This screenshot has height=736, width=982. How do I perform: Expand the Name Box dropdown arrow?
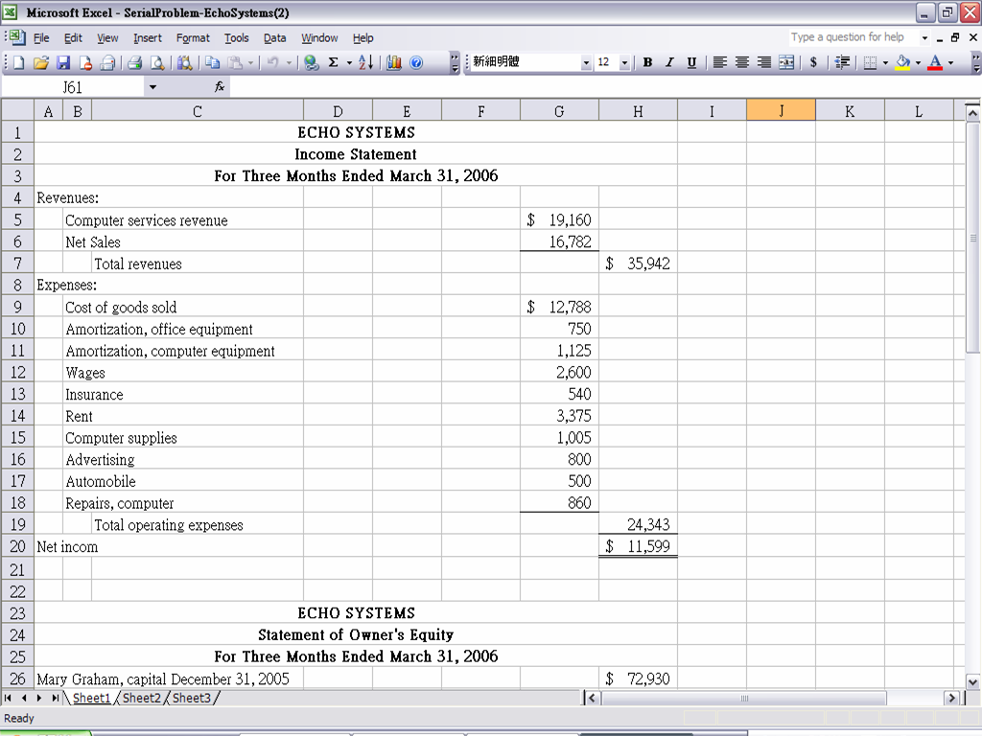coord(152,87)
